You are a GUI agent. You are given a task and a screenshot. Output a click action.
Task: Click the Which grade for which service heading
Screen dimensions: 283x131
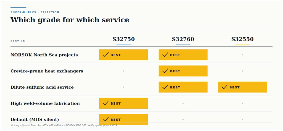click(x=70, y=20)
